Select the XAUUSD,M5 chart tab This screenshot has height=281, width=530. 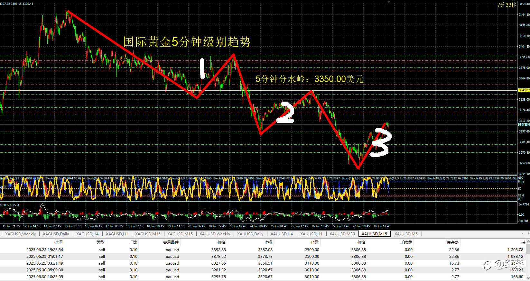[406, 234]
